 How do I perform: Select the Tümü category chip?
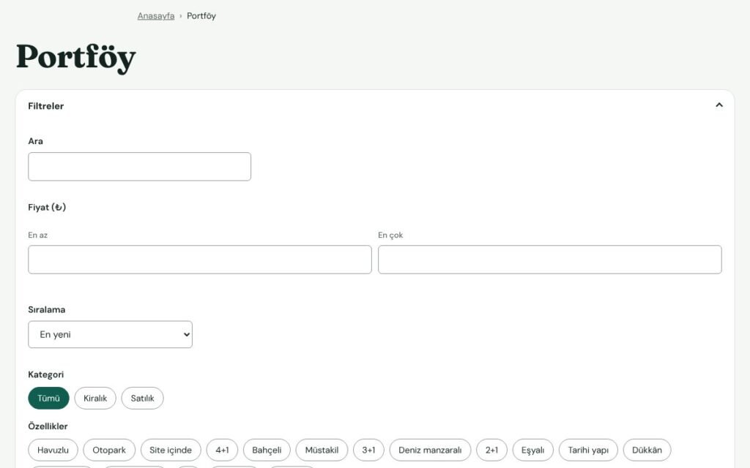(x=49, y=399)
